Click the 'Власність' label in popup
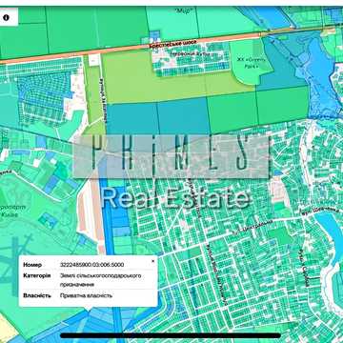This screenshot has width=343, height=343. tap(37, 295)
